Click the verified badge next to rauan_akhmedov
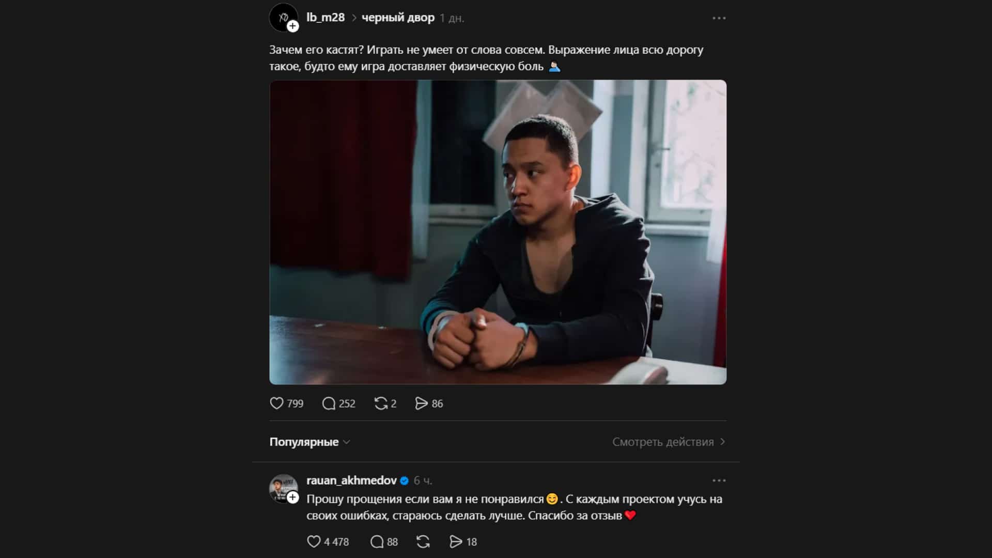992x558 pixels. [x=405, y=481]
